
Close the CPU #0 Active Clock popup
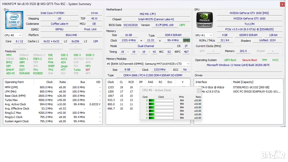(199, 90)
